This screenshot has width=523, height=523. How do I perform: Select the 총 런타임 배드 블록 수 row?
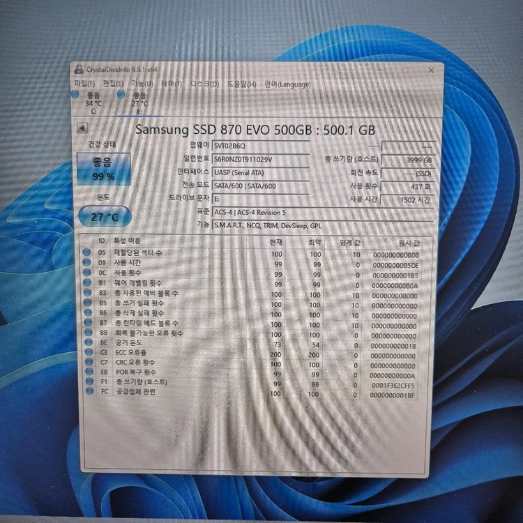[252, 324]
